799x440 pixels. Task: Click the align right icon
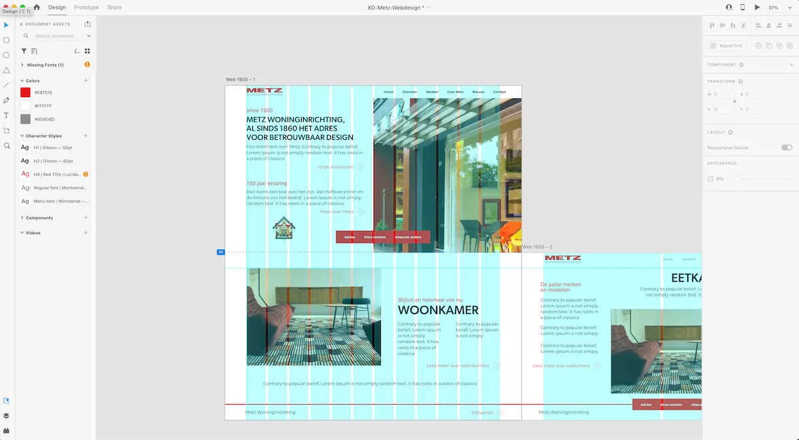pos(780,26)
